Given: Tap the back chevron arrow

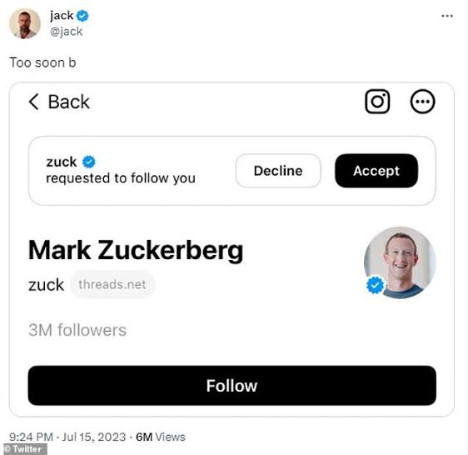Looking at the screenshot, I should click(x=34, y=102).
